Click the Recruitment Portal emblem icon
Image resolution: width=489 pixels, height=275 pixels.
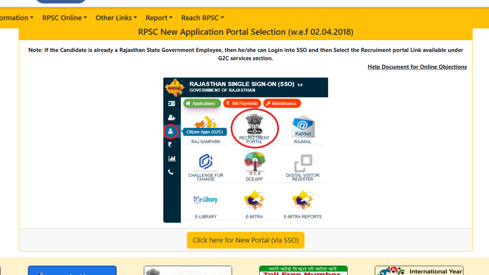pyautogui.click(x=254, y=125)
